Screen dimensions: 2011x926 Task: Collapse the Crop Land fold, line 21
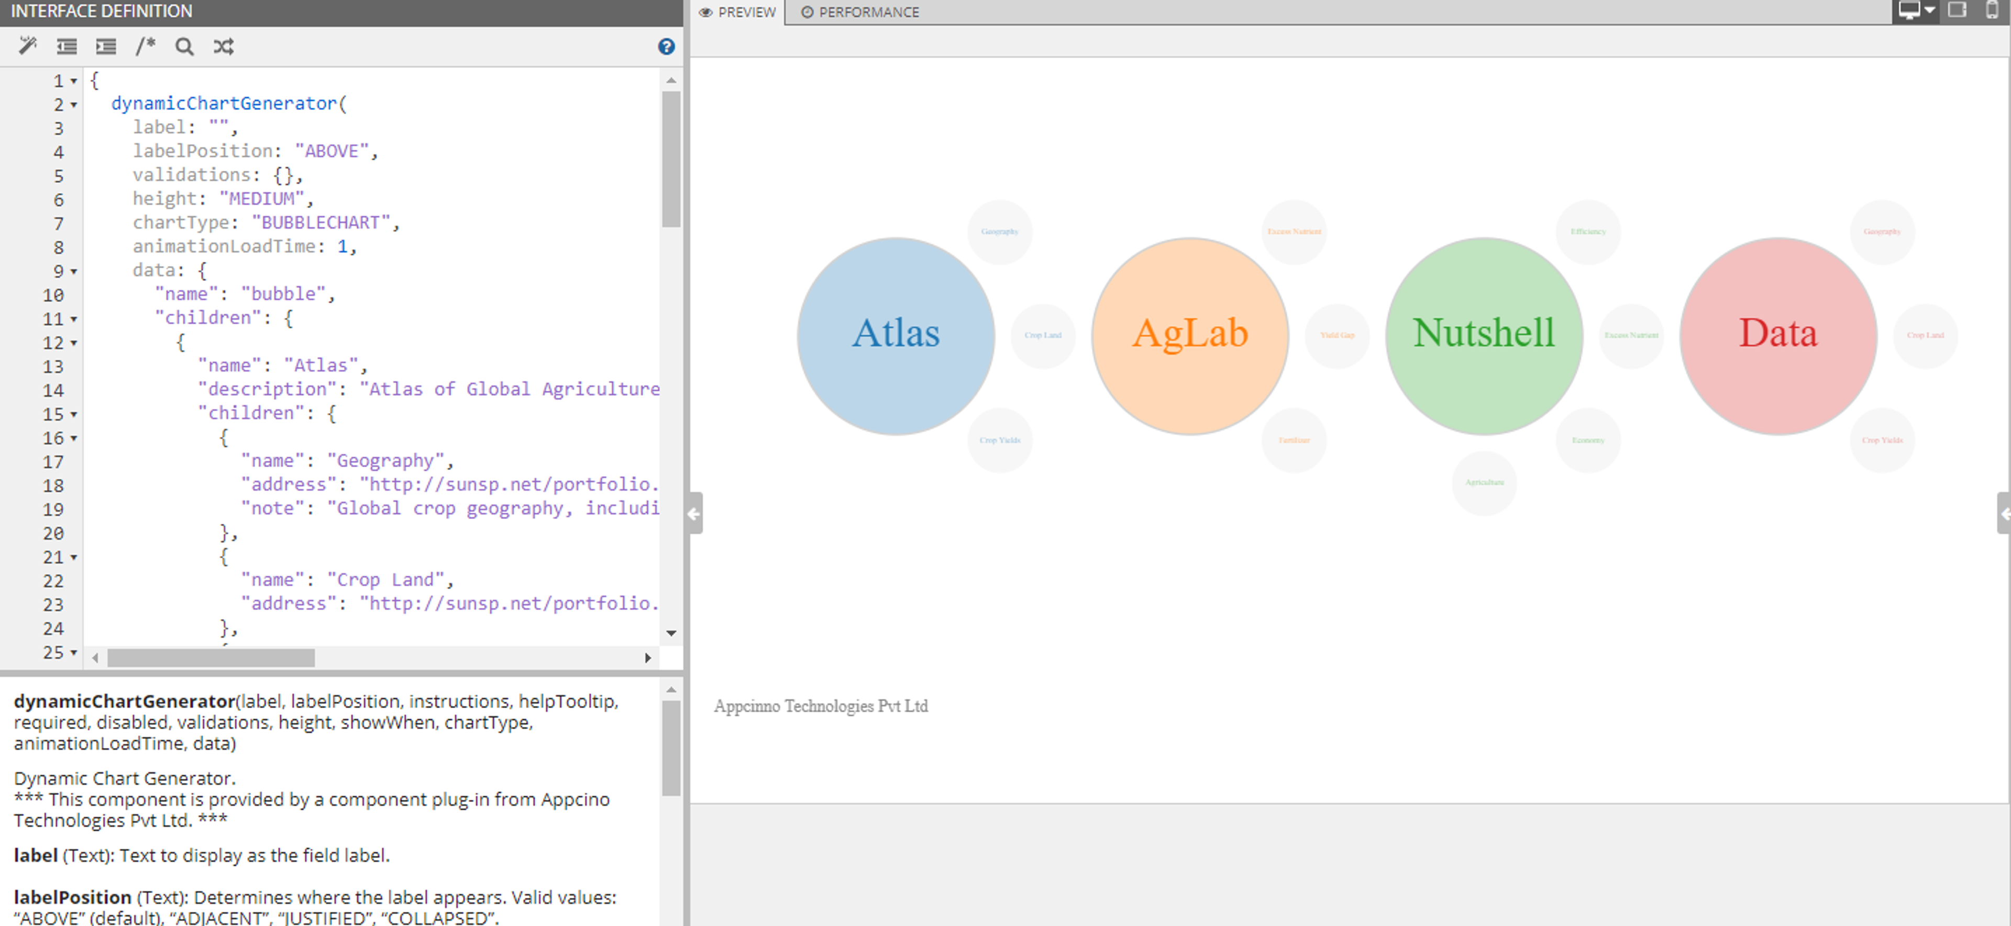[74, 557]
